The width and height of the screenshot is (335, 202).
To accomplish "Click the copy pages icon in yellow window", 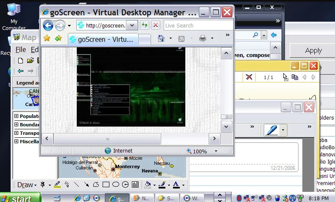I will pyautogui.click(x=295, y=77).
